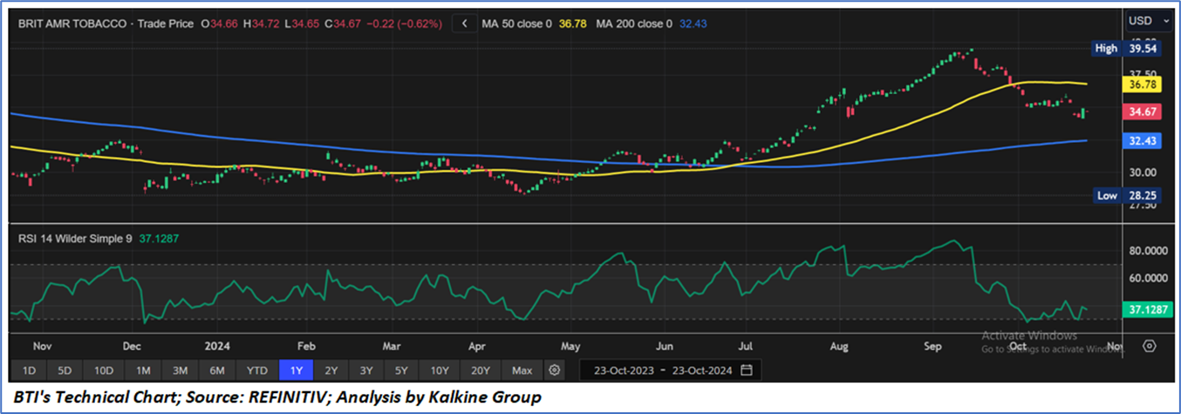Open the time range settings gear

point(554,370)
